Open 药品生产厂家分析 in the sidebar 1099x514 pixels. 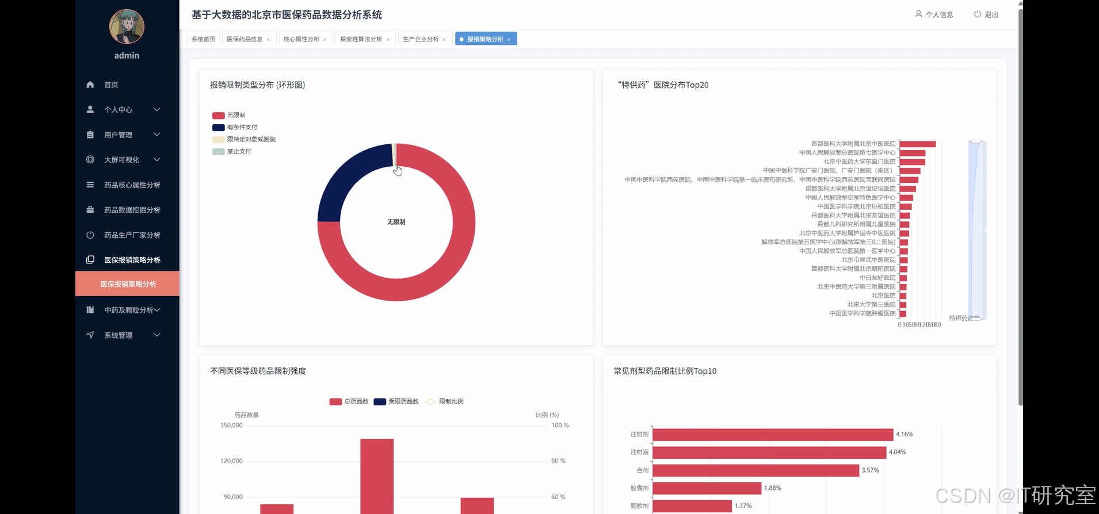127,235
